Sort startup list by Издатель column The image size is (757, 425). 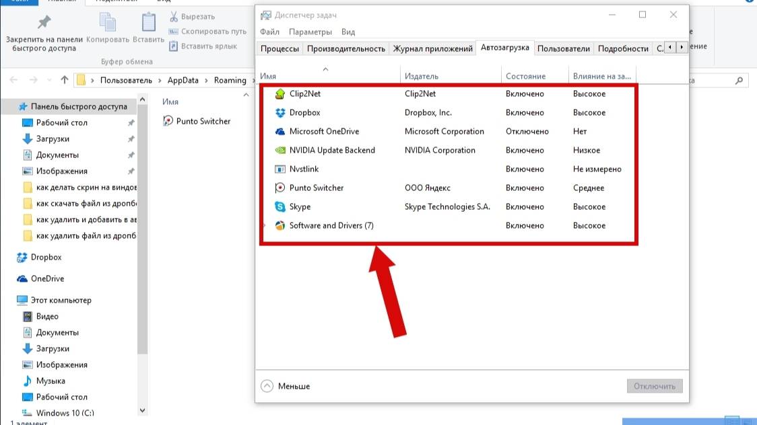[451, 76]
